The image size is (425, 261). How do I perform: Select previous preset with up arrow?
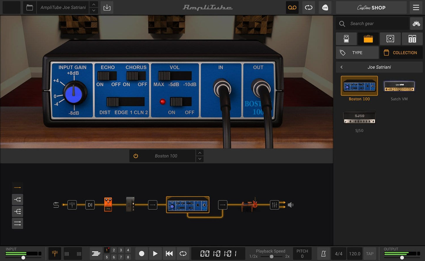pos(94,4)
